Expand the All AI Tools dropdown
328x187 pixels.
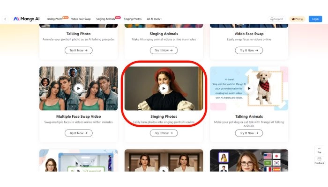click(154, 19)
